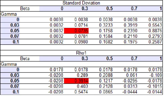Click the red highlighted cell 0.0735
The width and height of the screenshot is (164, 96).
coord(76,31)
